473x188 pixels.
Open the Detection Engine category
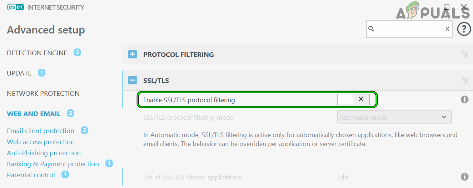(37, 53)
